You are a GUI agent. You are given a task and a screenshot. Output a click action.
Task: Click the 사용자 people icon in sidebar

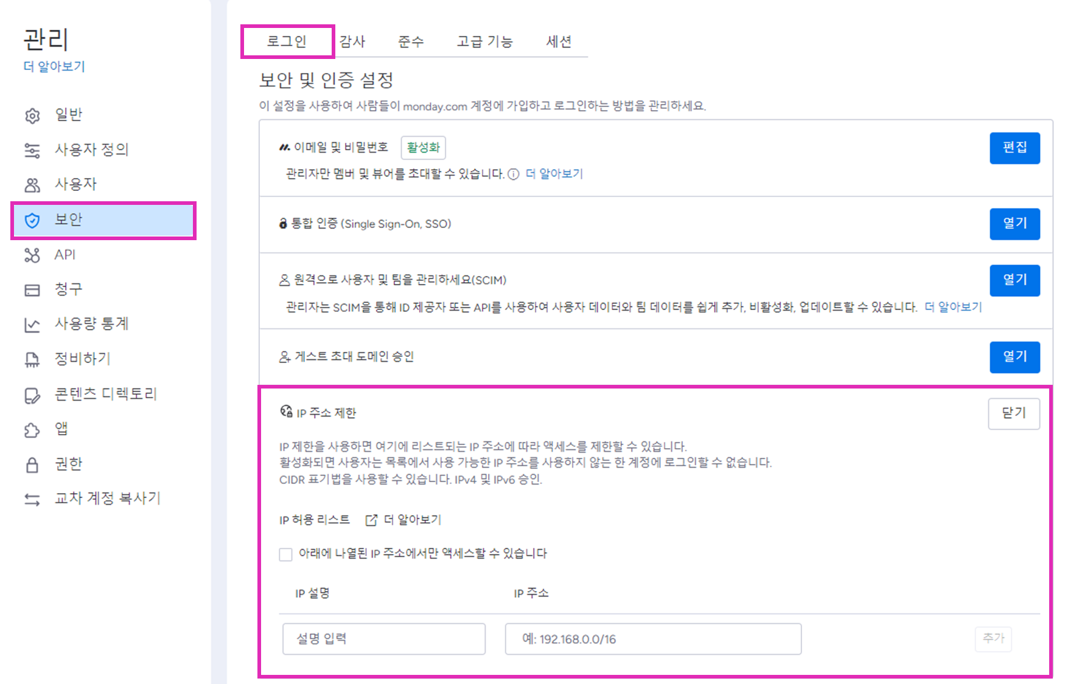point(33,184)
